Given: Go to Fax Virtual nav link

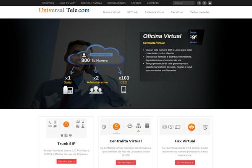Looking at the screenshot, I should tap(177, 12).
